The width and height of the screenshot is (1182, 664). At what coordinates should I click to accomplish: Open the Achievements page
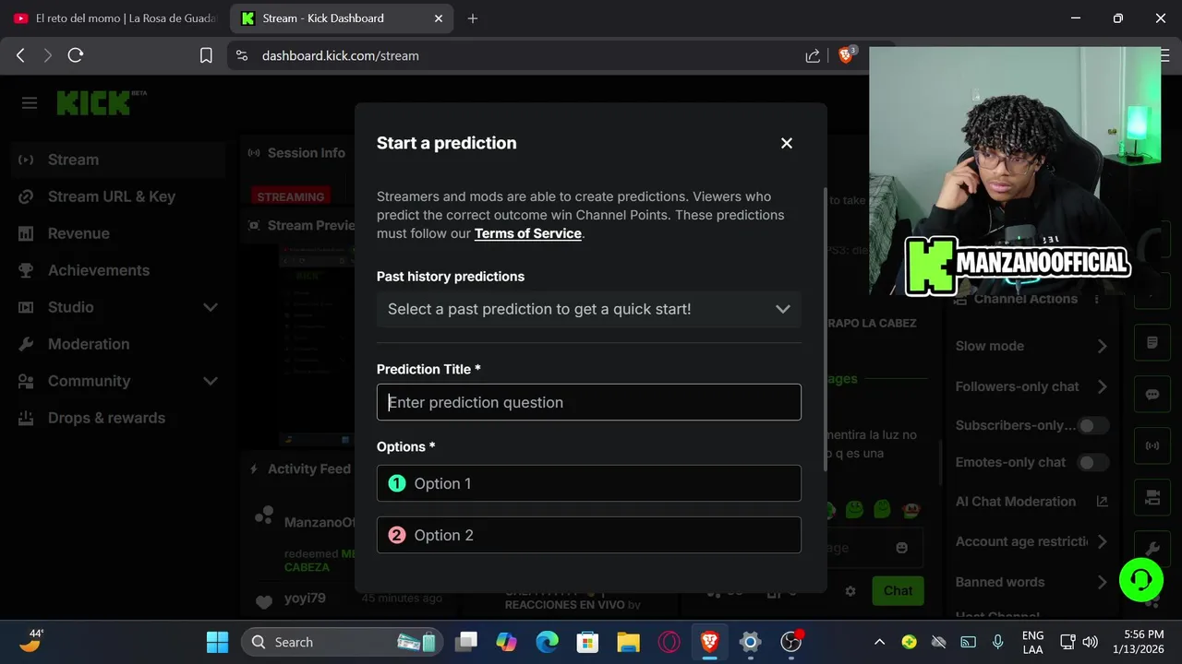point(118,270)
